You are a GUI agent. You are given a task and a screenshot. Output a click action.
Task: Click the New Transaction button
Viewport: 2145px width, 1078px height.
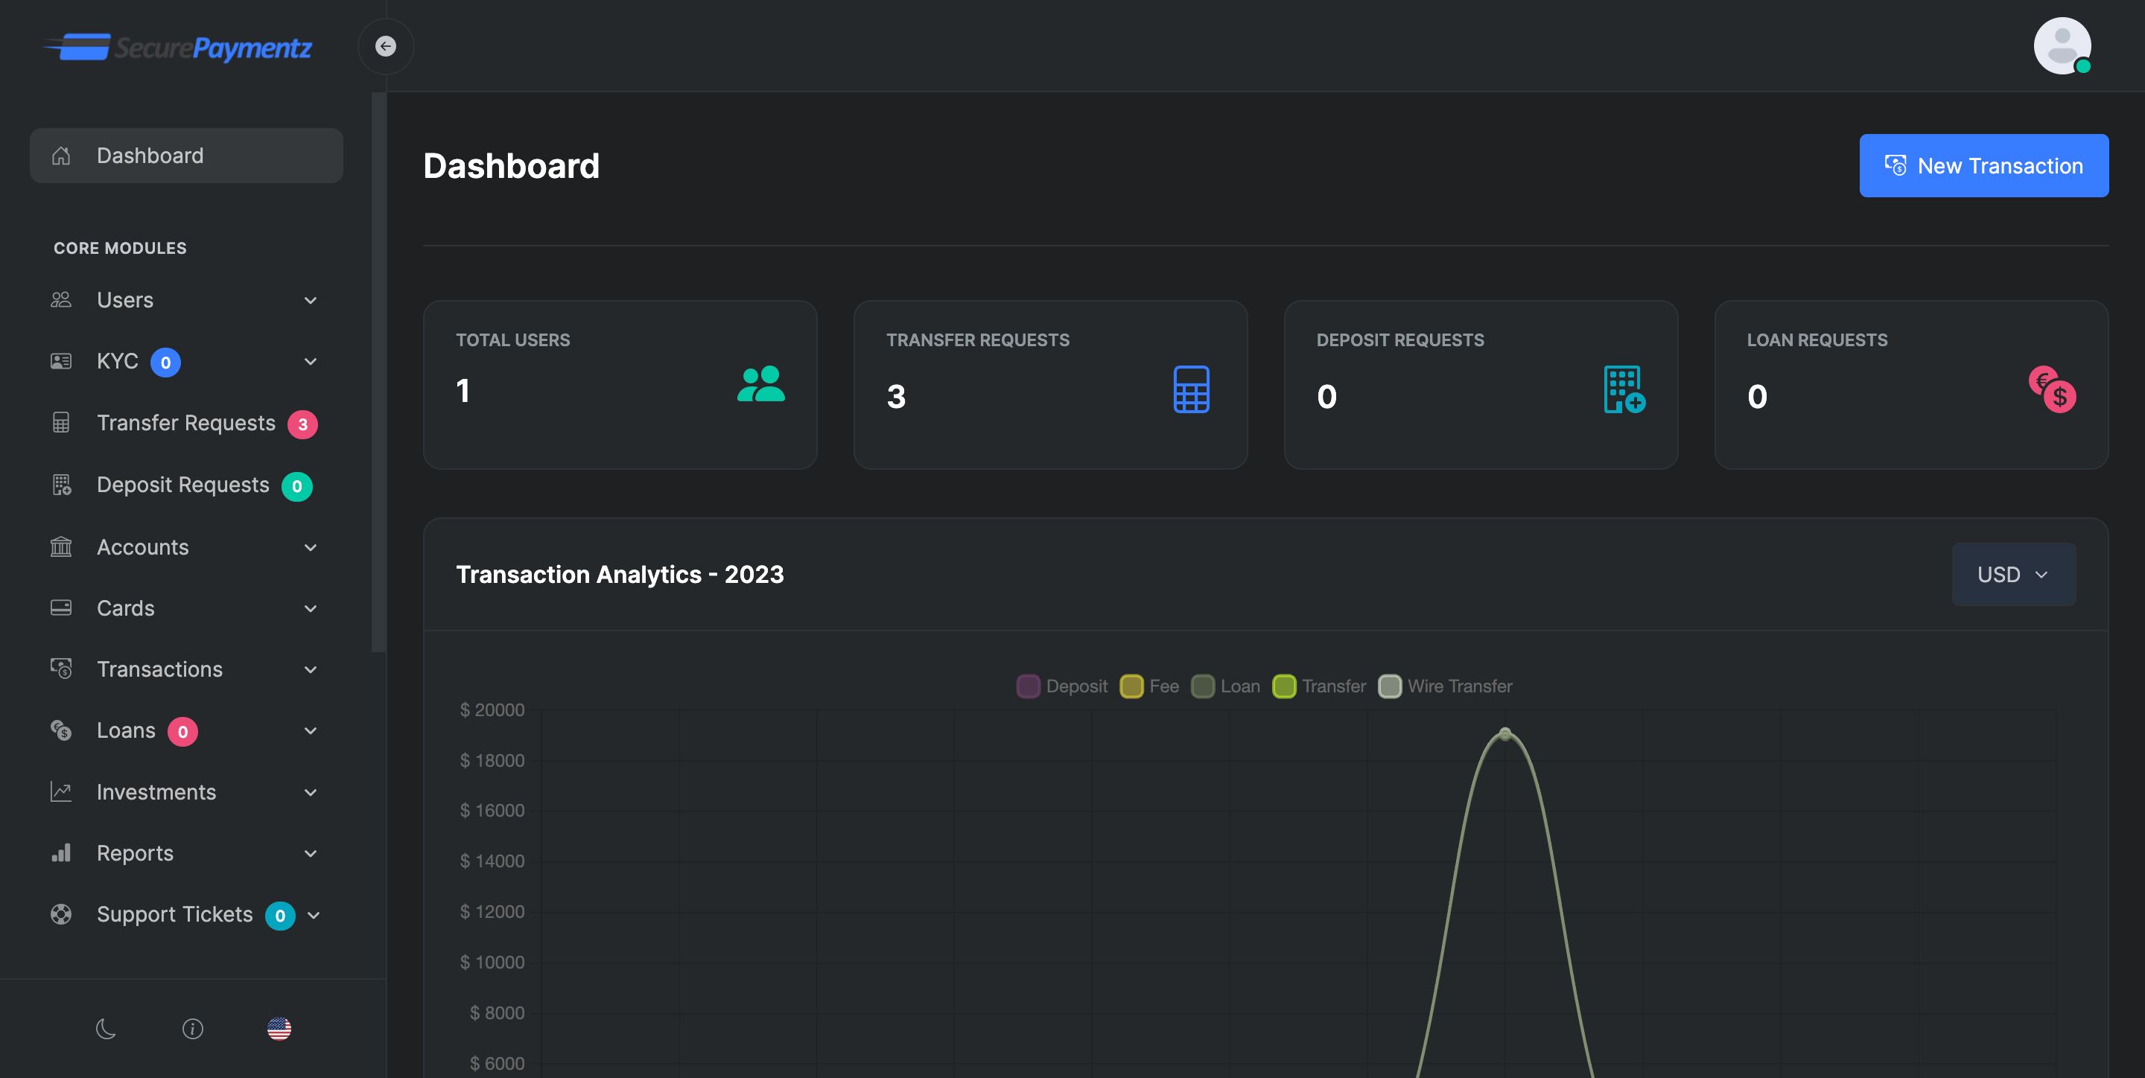pos(1983,166)
